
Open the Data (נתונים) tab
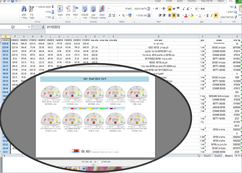(180, 1)
